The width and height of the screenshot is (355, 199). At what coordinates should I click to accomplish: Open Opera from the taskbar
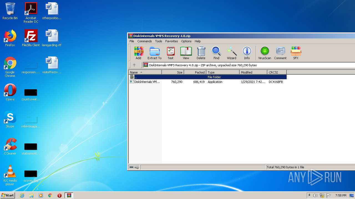pos(59,195)
